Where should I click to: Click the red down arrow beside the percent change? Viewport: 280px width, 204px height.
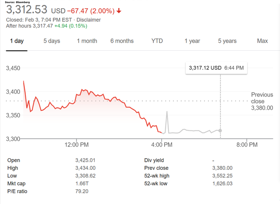point(120,11)
